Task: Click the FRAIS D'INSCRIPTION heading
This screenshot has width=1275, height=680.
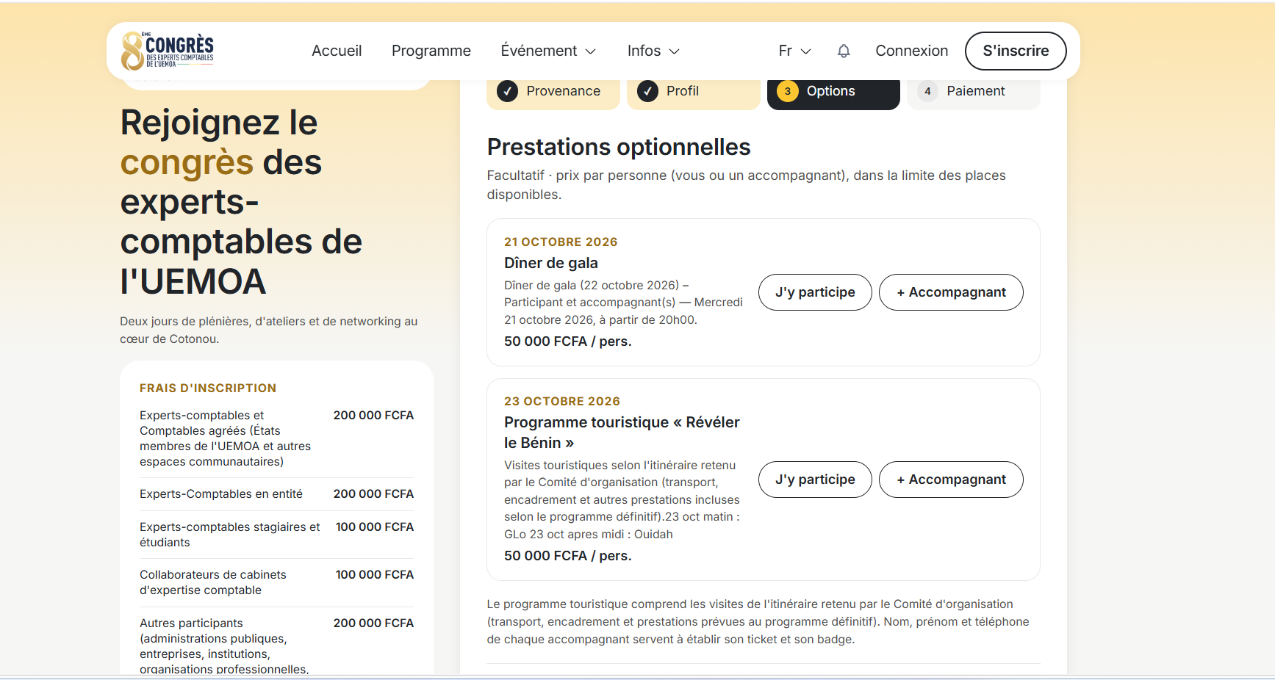Action: (208, 388)
